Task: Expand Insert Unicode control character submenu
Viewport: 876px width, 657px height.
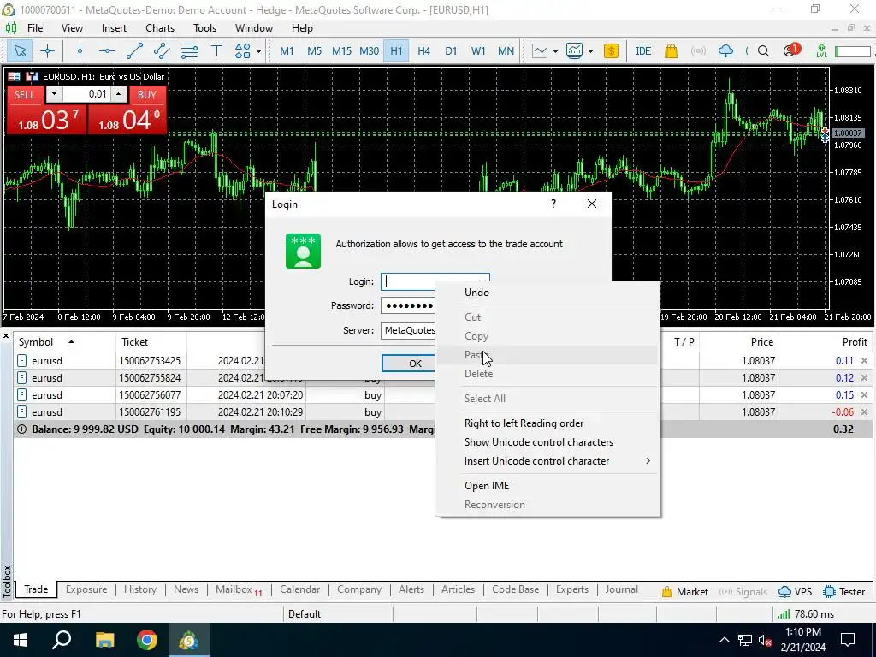Action: (x=547, y=461)
